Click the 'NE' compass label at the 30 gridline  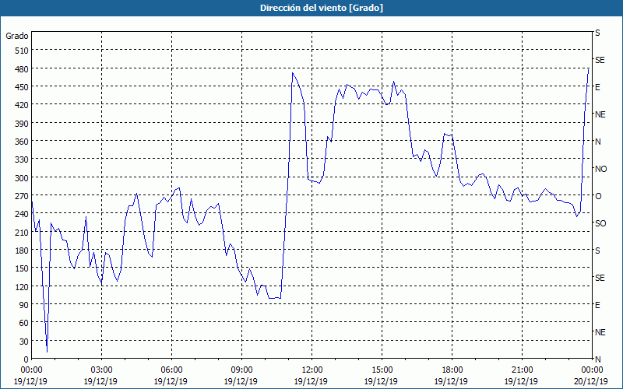[x=600, y=332]
